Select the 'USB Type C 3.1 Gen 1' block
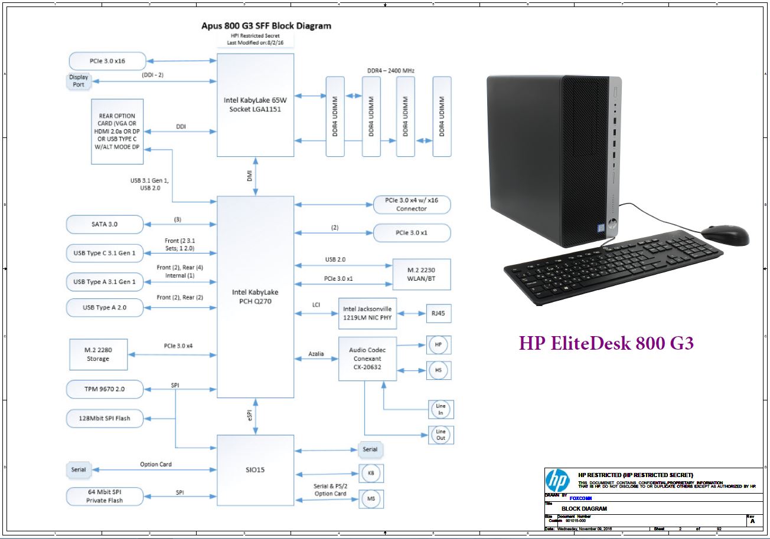 point(105,254)
